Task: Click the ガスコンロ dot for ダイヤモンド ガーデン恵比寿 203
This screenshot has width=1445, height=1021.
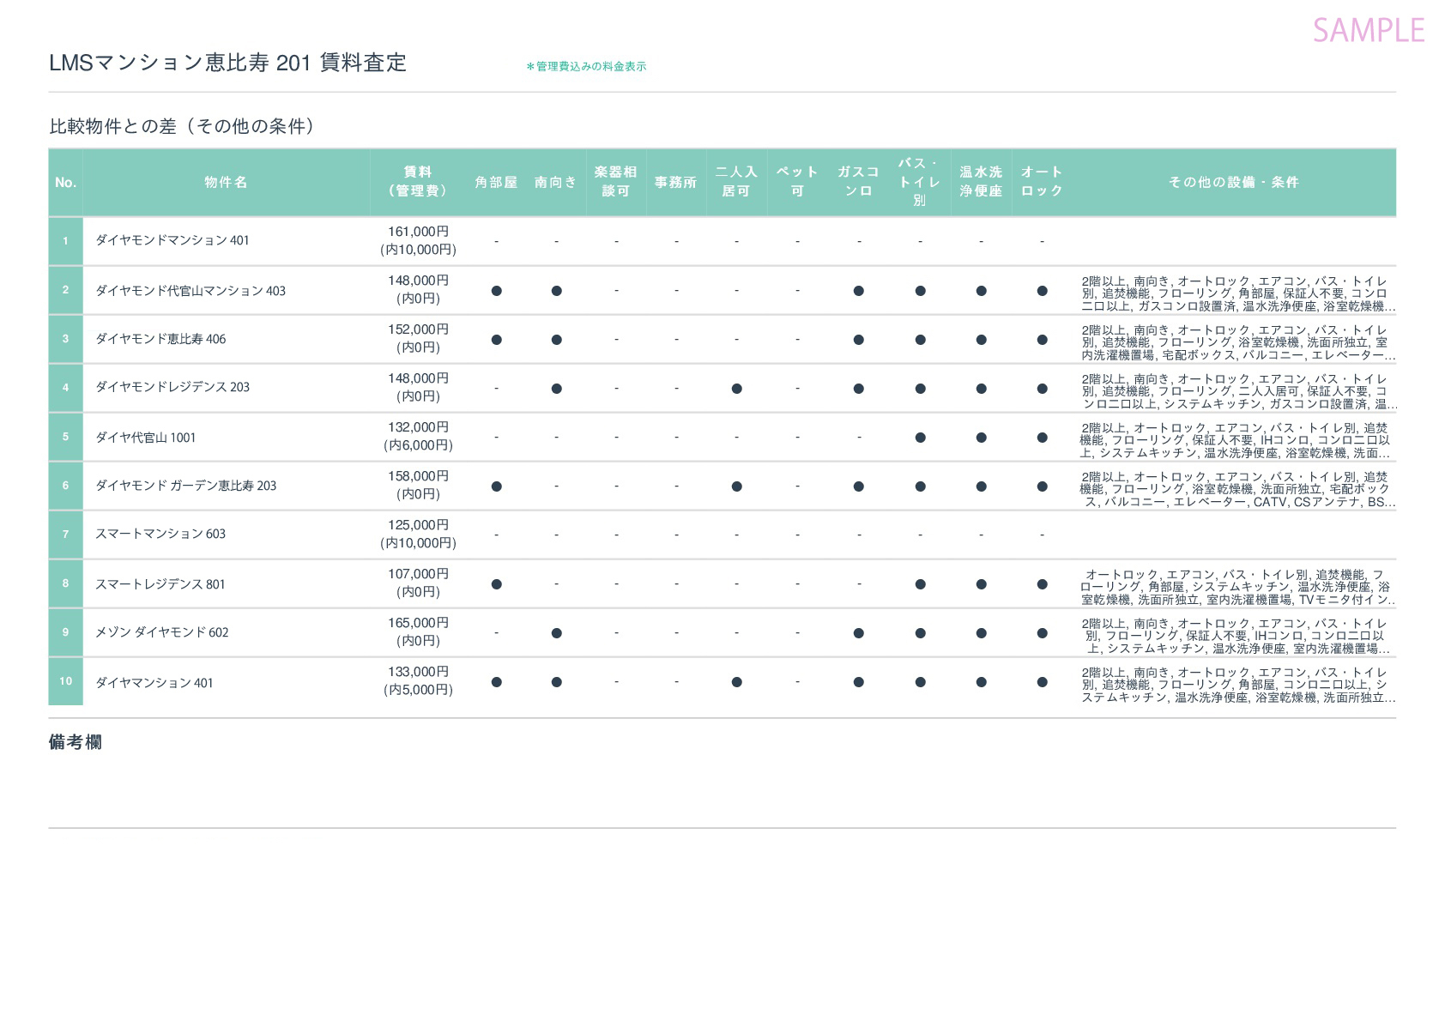Action: (x=858, y=486)
